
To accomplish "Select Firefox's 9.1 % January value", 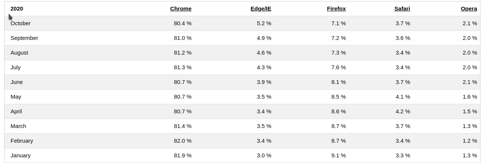I will pyautogui.click(x=339, y=155).
